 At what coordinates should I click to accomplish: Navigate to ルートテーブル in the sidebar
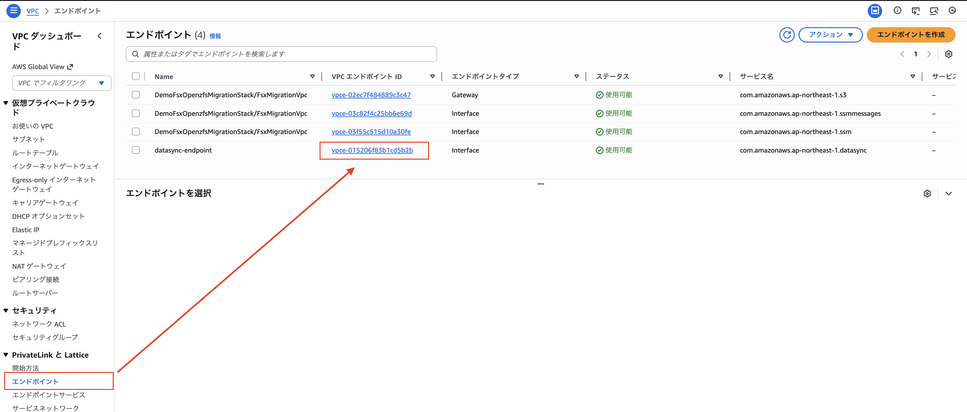[35, 153]
